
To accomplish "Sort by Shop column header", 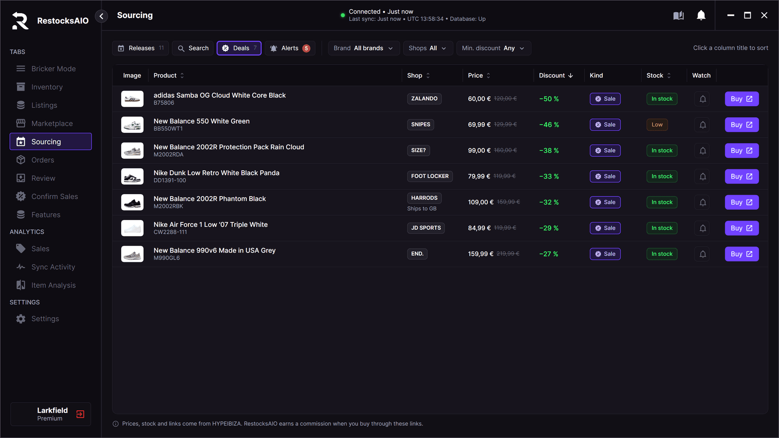I will 419,75.
